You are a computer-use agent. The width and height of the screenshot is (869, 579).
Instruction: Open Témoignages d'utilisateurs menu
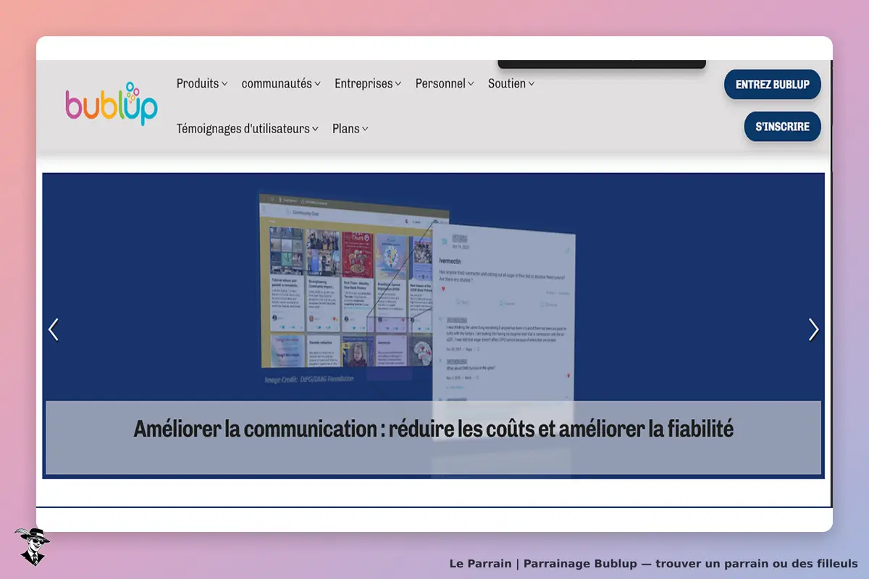pos(248,128)
